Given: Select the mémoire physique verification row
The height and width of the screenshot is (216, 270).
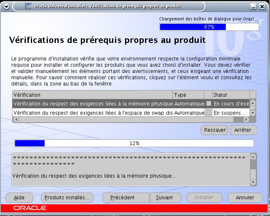Looking at the screenshot, I should tap(131, 103).
